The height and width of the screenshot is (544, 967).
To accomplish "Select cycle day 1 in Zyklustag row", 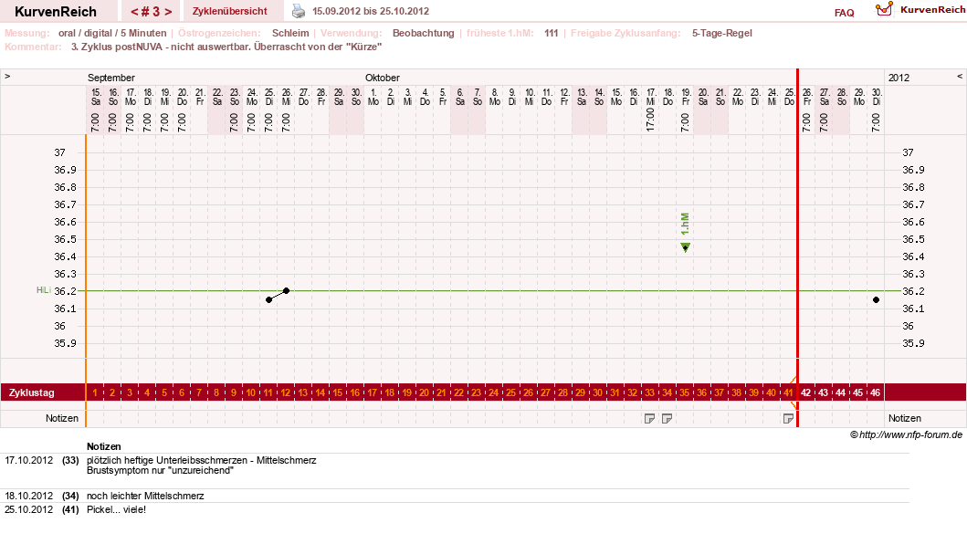I will 95,392.
